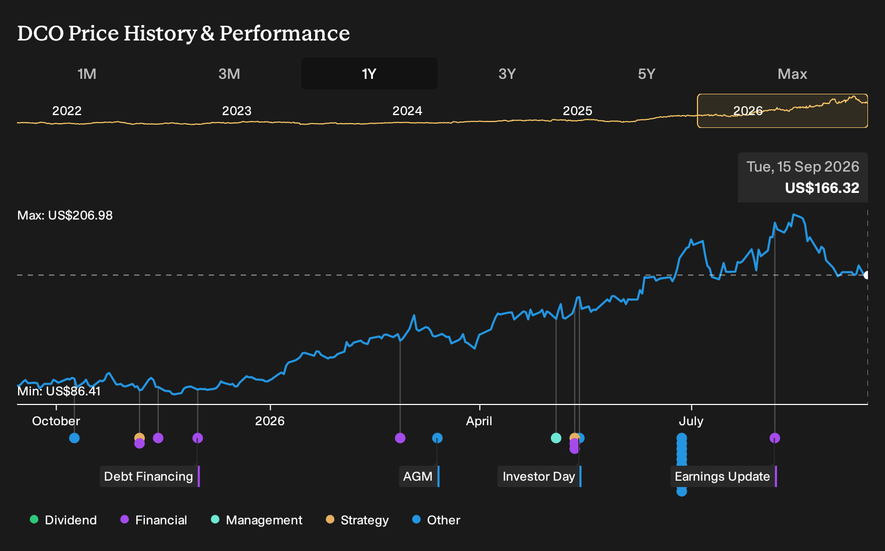This screenshot has width=885, height=551.
Task: Click the blue event dot above AGM label
Action: (x=437, y=438)
